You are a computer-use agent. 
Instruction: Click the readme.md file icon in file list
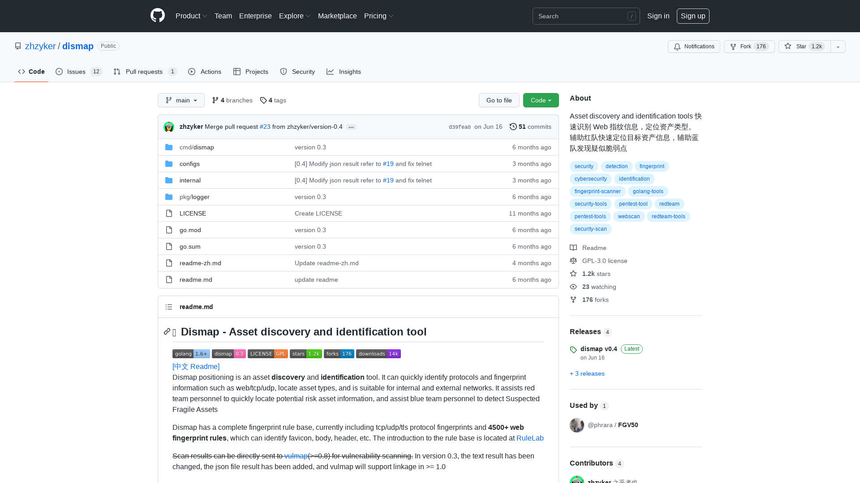click(169, 280)
